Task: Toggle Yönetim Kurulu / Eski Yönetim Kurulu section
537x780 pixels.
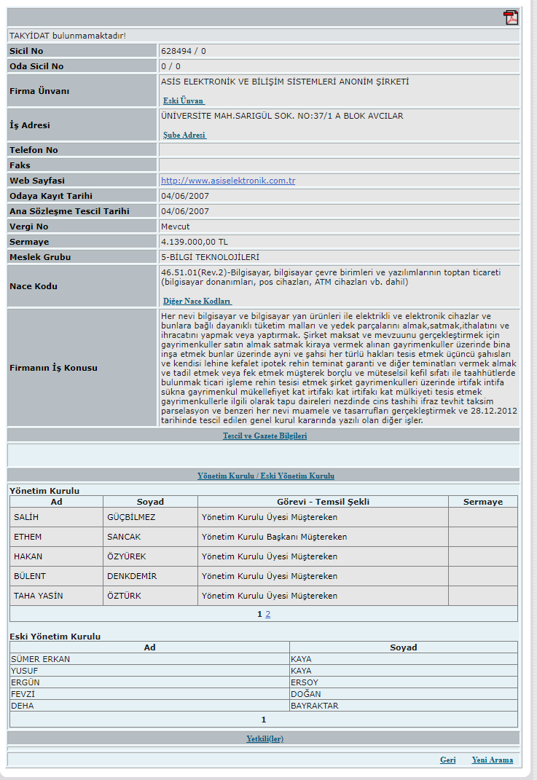Action: [x=265, y=476]
